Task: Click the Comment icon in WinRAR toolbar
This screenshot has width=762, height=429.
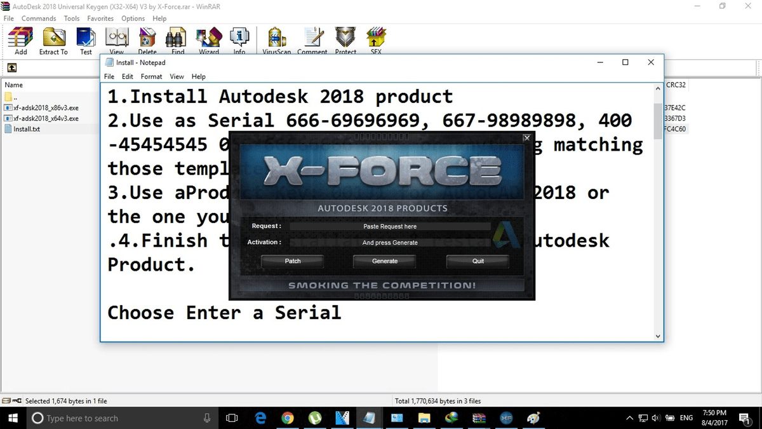Action: [x=312, y=39]
